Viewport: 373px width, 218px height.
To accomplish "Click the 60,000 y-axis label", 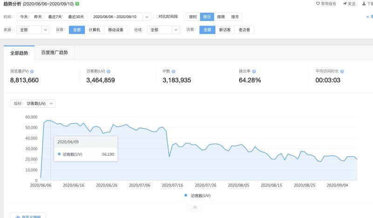I will (x=31, y=117).
